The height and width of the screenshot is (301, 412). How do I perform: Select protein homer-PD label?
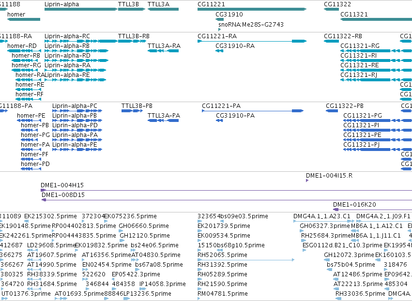point(35,164)
